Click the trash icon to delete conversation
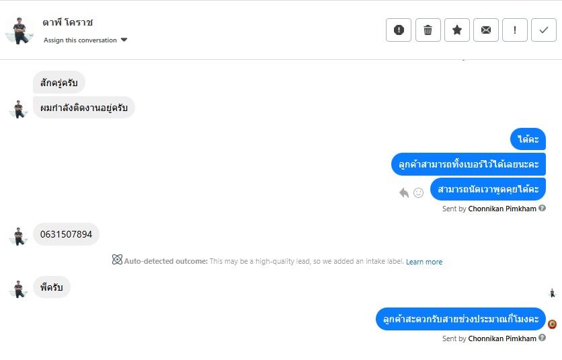Screen dimensions: 562x360 click(428, 30)
